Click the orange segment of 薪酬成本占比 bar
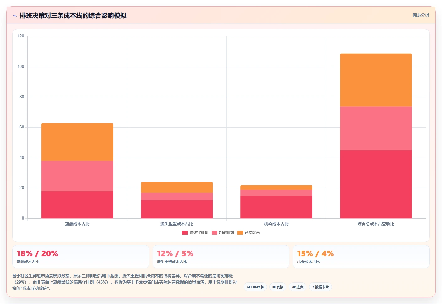 coord(77,142)
